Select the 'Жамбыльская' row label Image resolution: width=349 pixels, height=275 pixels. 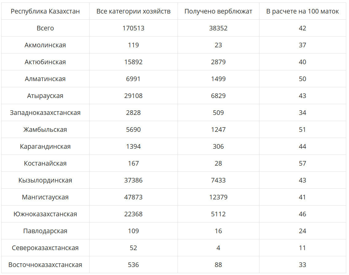[x=45, y=130]
